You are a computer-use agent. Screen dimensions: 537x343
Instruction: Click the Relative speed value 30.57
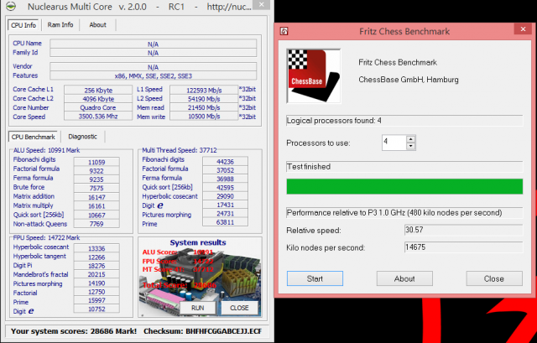coord(463,230)
